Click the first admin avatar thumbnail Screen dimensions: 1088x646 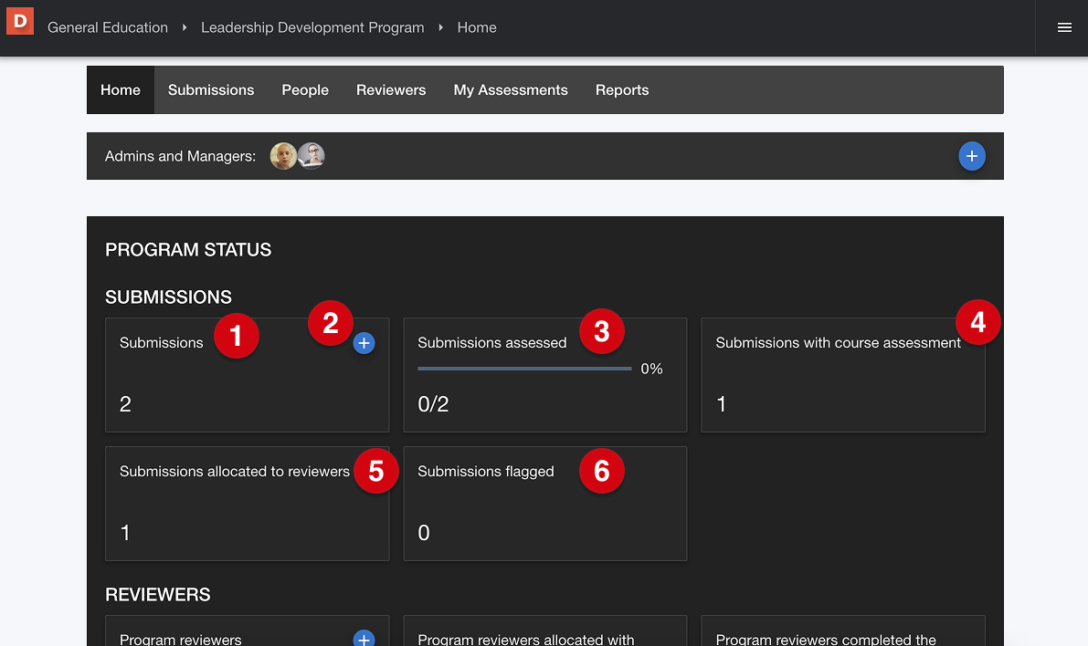(283, 155)
